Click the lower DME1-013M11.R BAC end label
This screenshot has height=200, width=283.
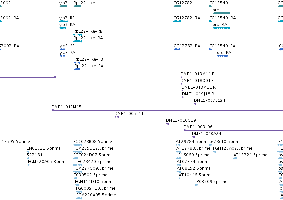tap(199, 87)
